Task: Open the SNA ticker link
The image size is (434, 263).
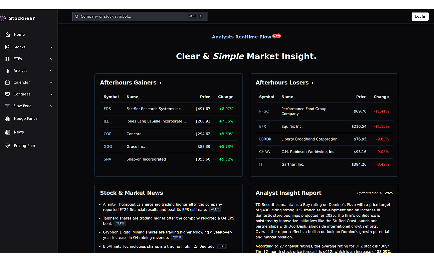Action: click(x=107, y=159)
